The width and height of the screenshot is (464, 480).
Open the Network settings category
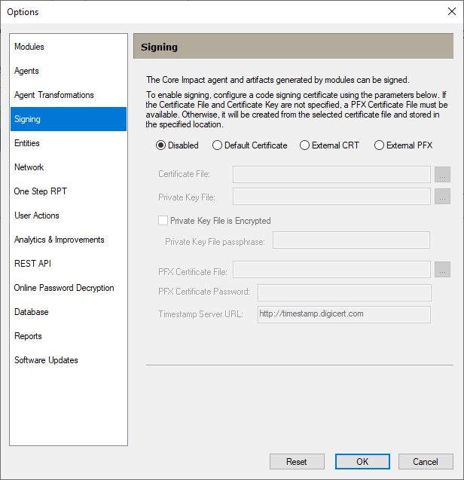coord(29,167)
